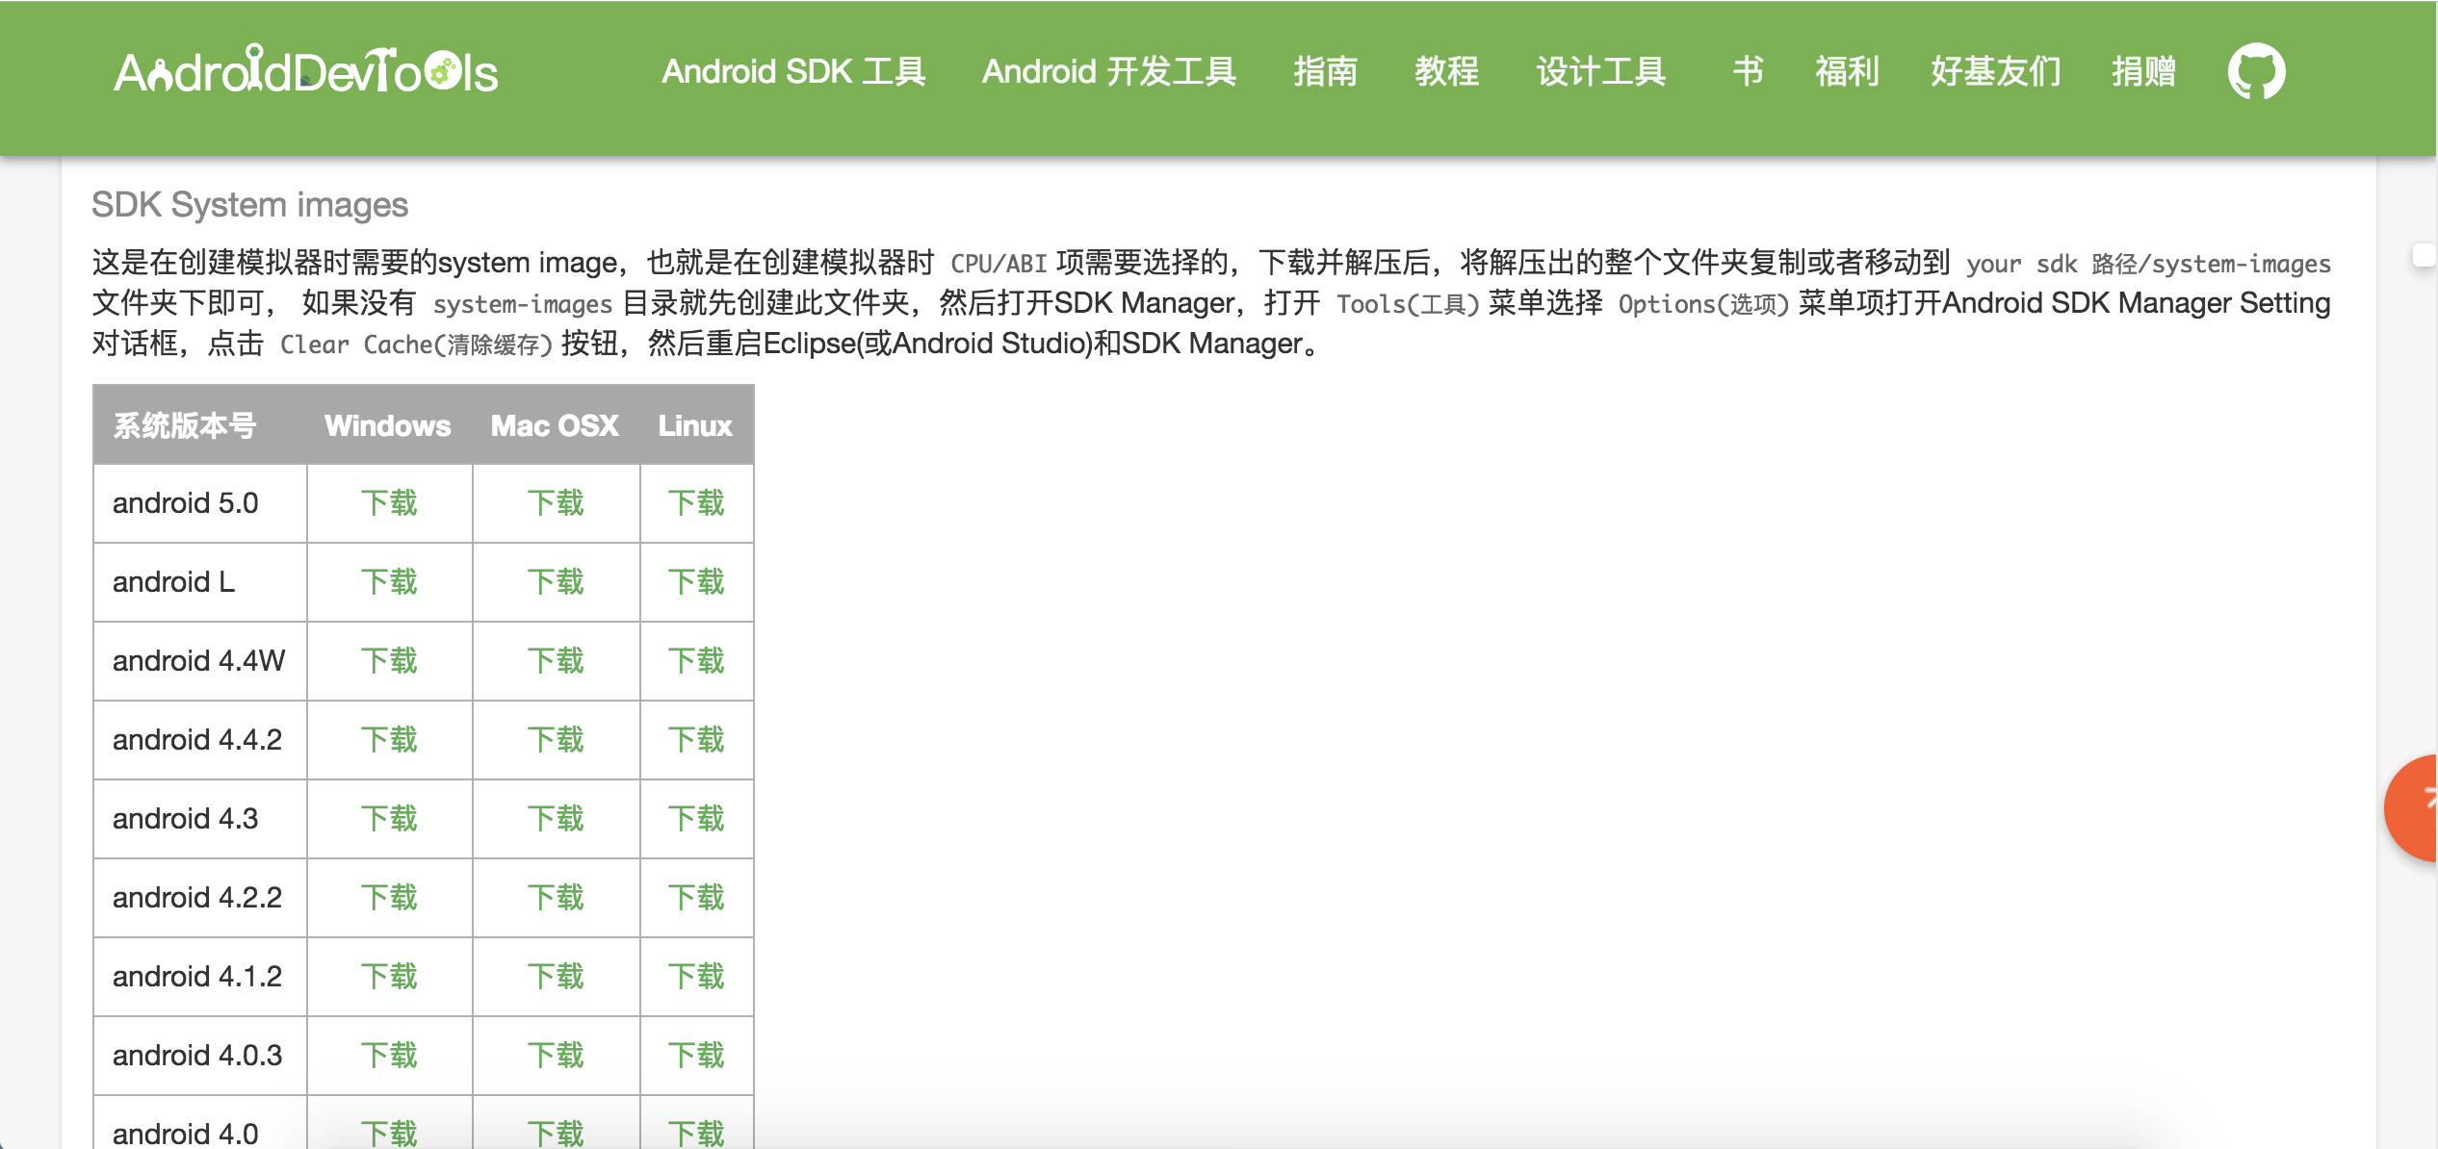Download android 4.4.2 image for Linux
Image resolution: width=2438 pixels, height=1149 pixels.
(696, 739)
